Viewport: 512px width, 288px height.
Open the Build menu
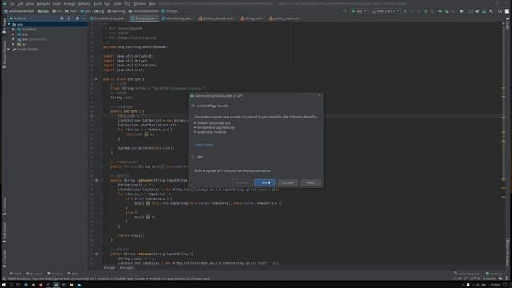[x=98, y=3]
